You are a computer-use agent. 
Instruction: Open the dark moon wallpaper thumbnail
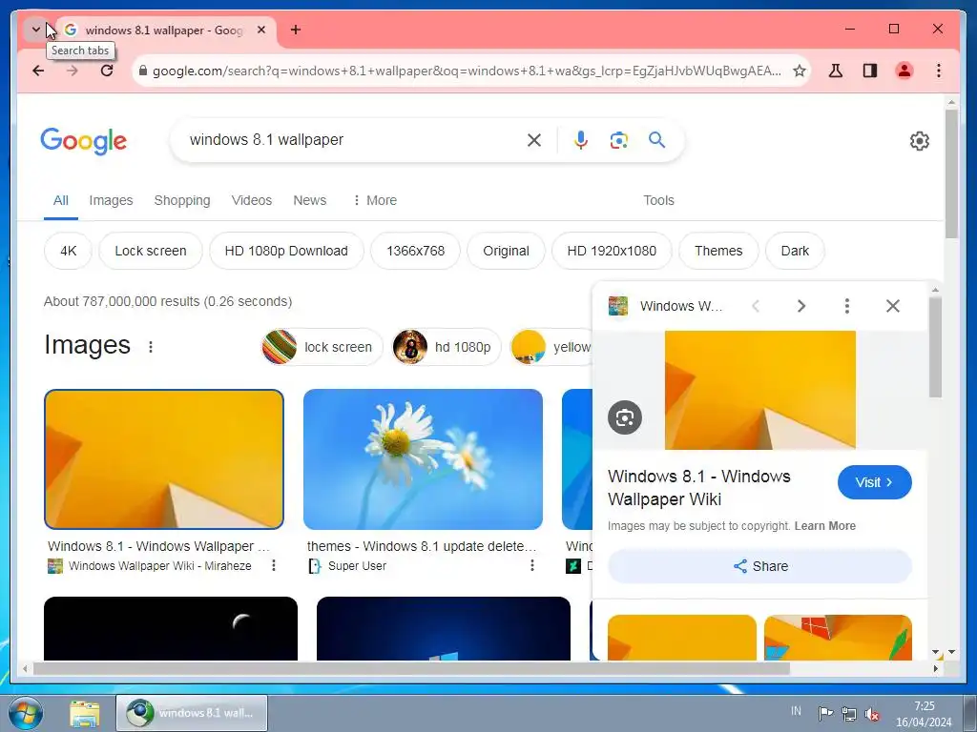[171, 628]
